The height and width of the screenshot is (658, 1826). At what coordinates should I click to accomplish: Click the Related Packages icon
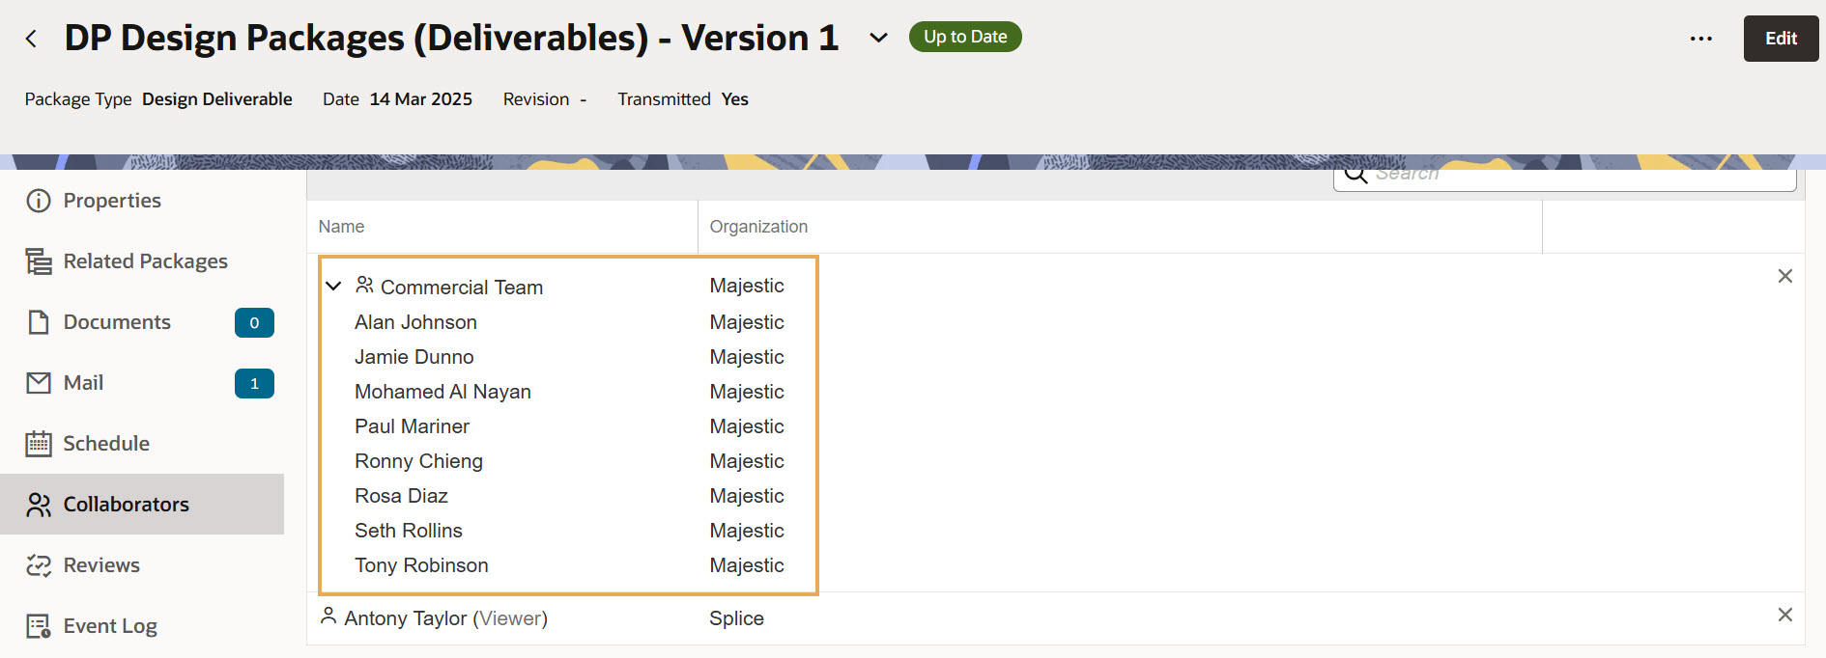[39, 261]
